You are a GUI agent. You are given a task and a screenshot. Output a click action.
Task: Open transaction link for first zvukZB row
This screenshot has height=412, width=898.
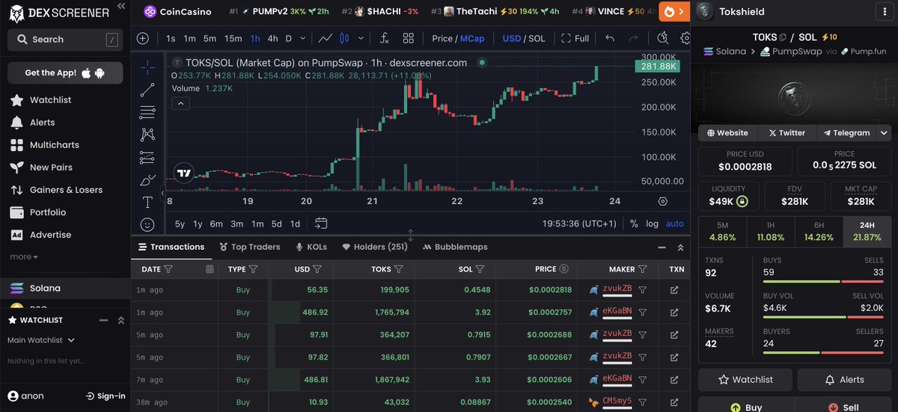674,290
